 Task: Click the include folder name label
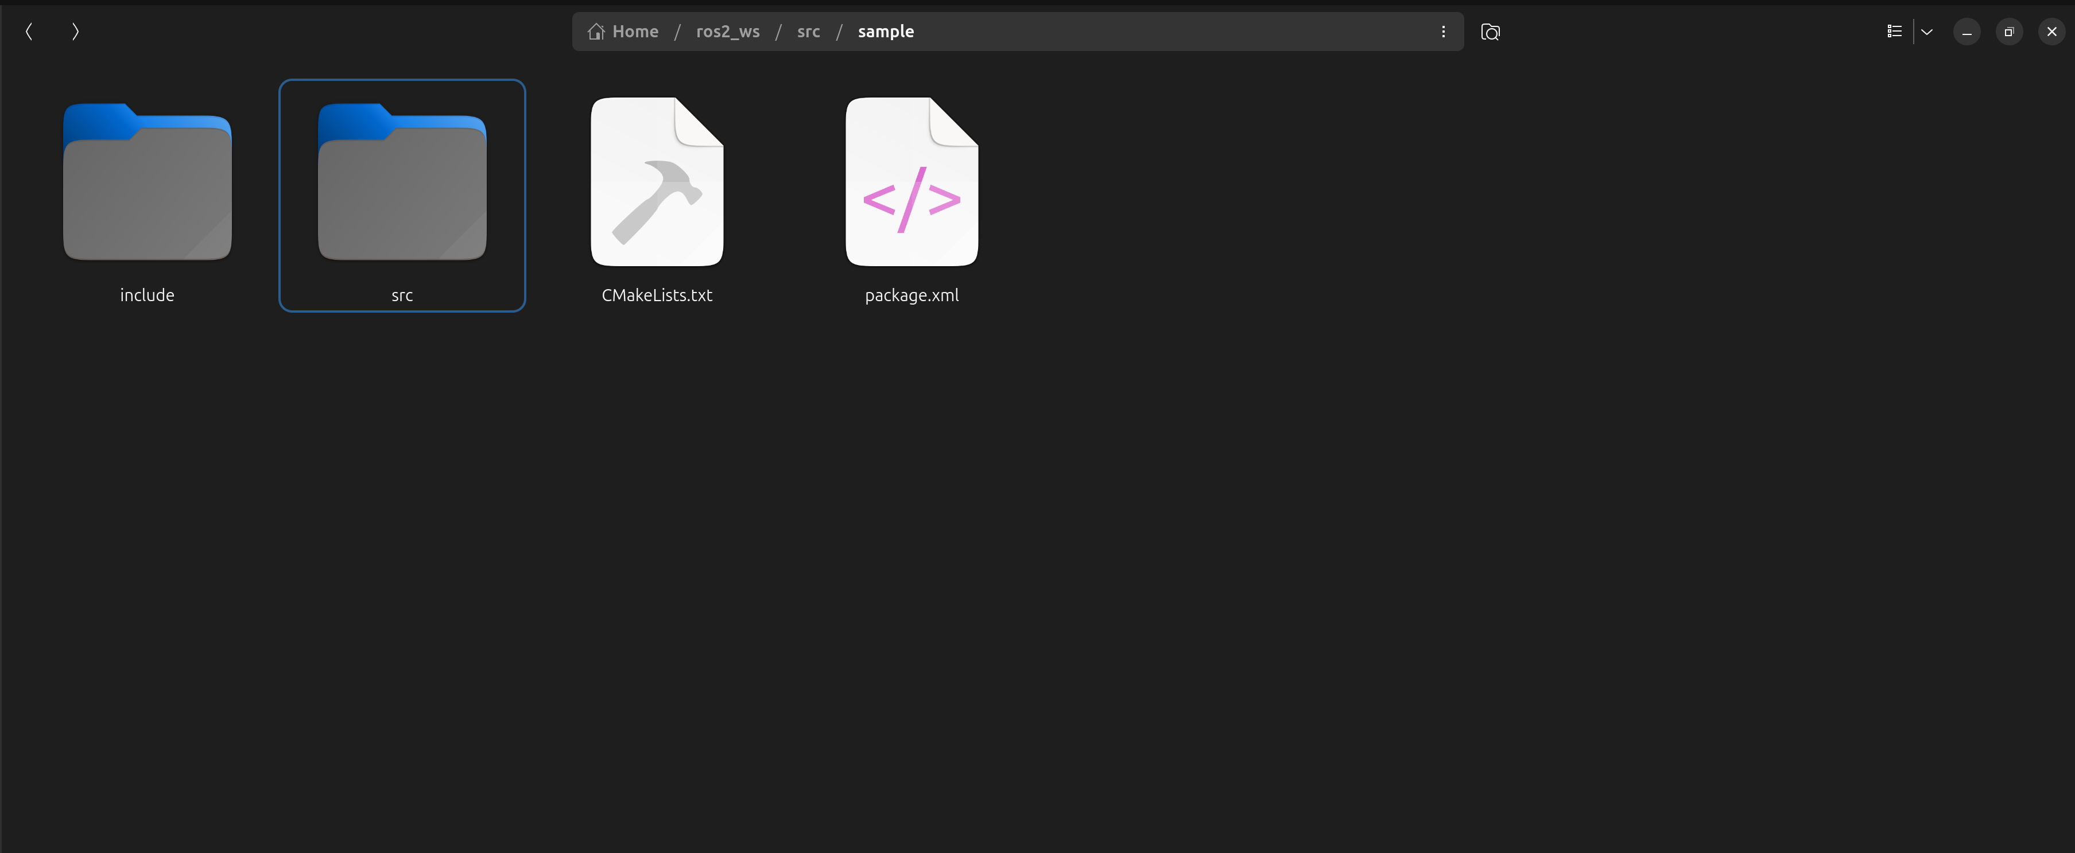(148, 295)
